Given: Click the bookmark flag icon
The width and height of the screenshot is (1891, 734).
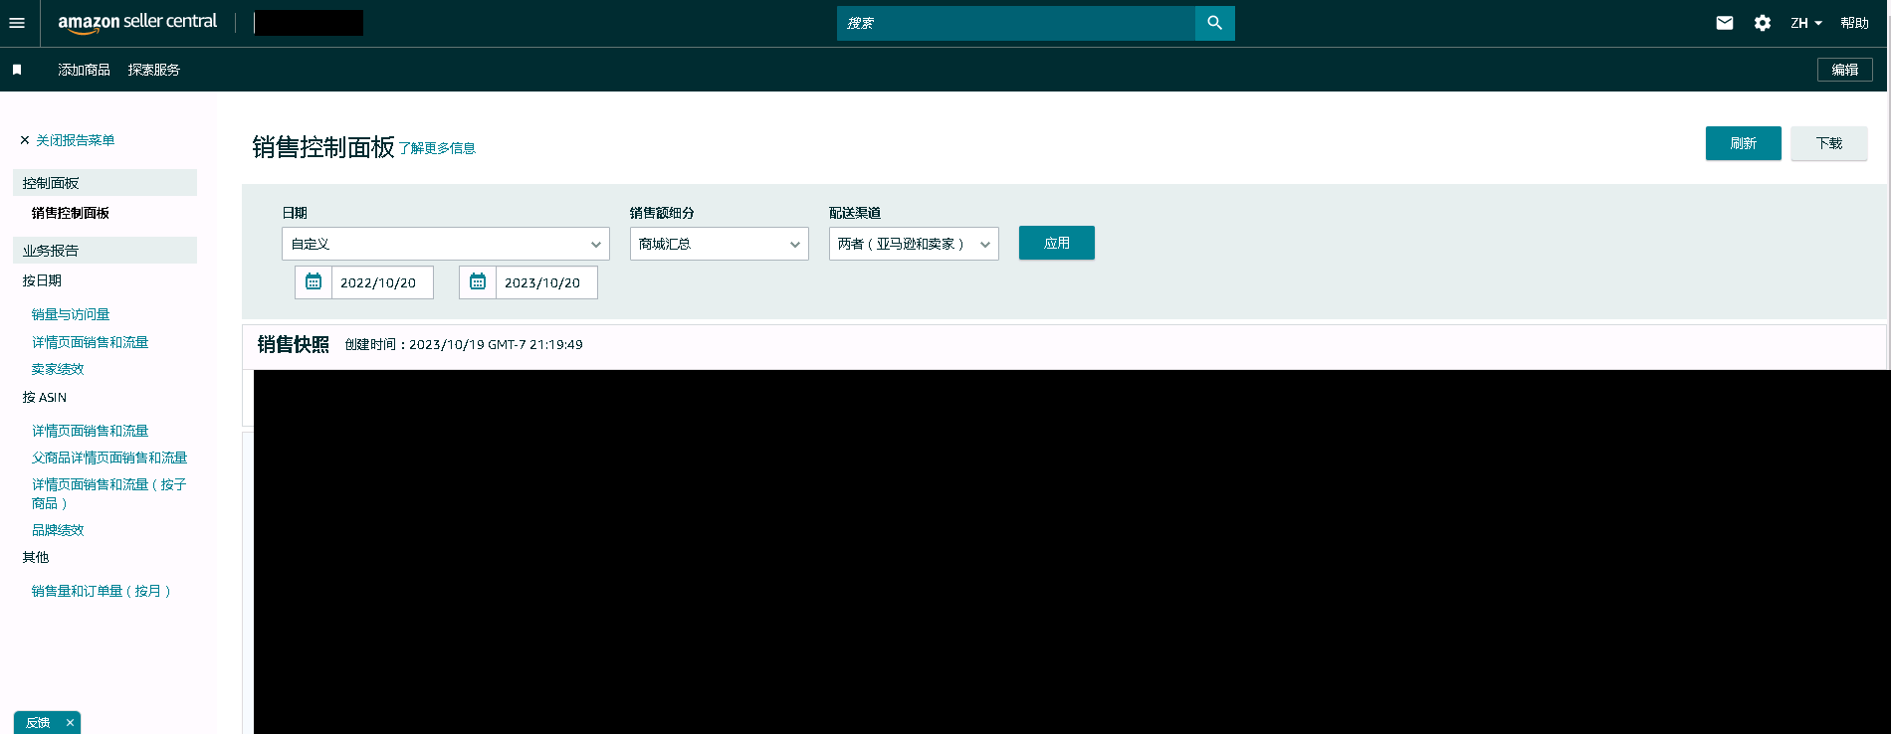Looking at the screenshot, I should (x=17, y=70).
